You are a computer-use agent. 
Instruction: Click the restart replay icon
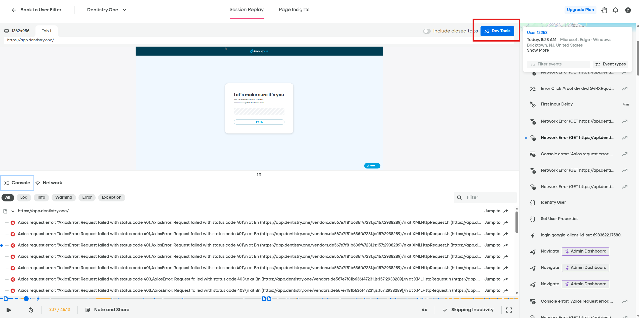click(30, 310)
